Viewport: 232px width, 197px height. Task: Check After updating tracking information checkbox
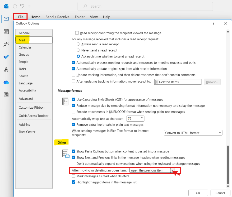click(x=73, y=81)
